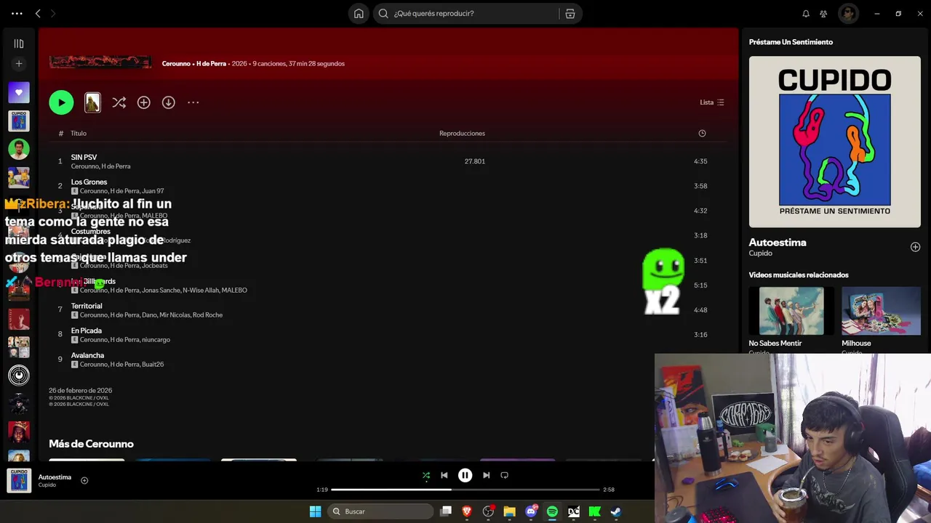Open artist Buait26 on Avalancha
This screenshot has height=523, width=931.
(153, 364)
